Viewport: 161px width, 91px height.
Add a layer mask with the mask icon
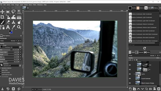click(155, 89)
